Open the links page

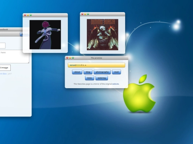click(x=90, y=78)
